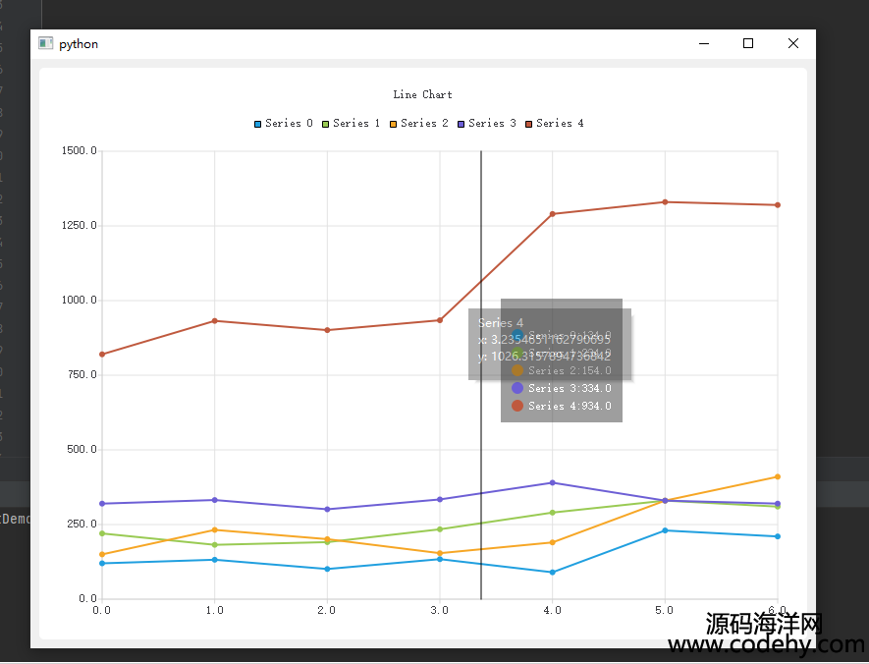The height and width of the screenshot is (664, 869).
Task: Click the blue Series 0 legend marker
Action: [258, 124]
